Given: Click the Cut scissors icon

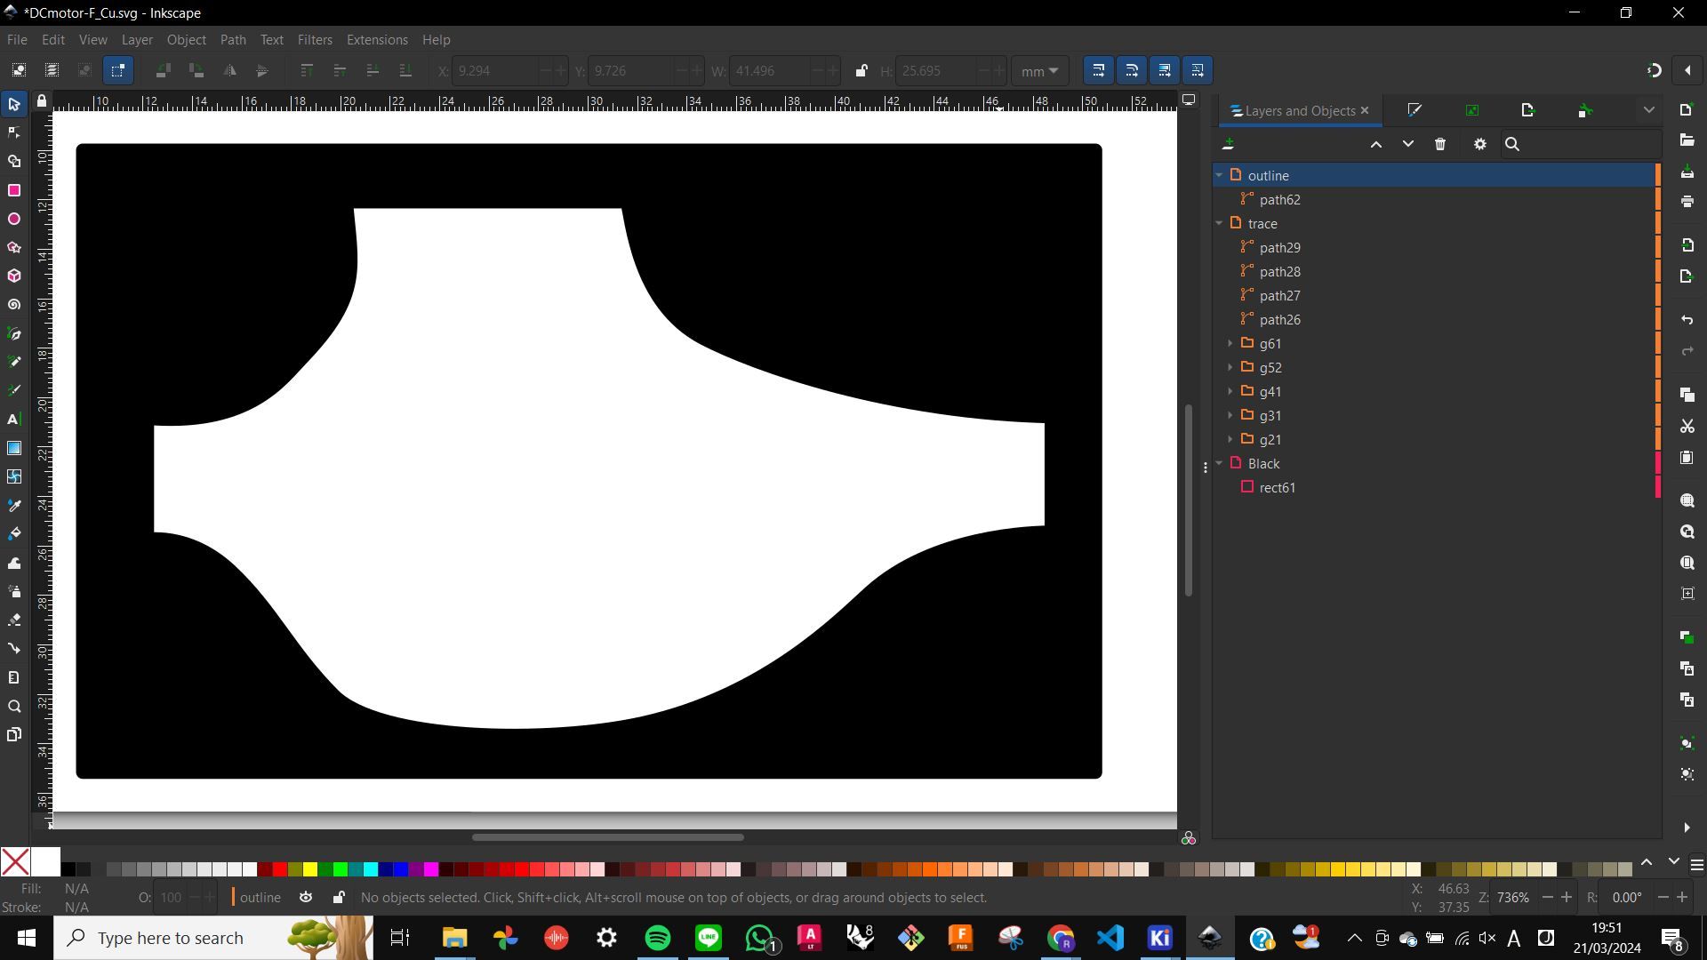Looking at the screenshot, I should (x=1687, y=427).
